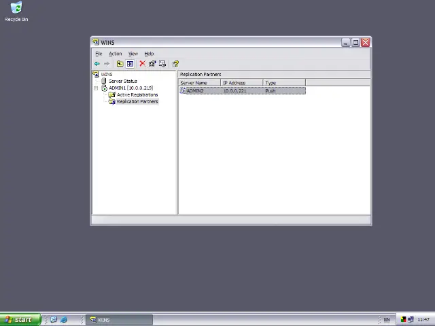Select Server Status in the tree

[122, 81]
